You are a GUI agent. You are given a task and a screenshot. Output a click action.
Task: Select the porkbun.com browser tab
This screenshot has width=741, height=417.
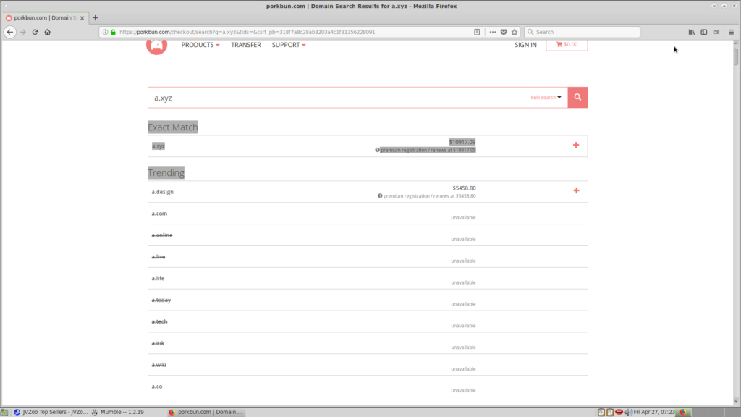pyautogui.click(x=44, y=18)
